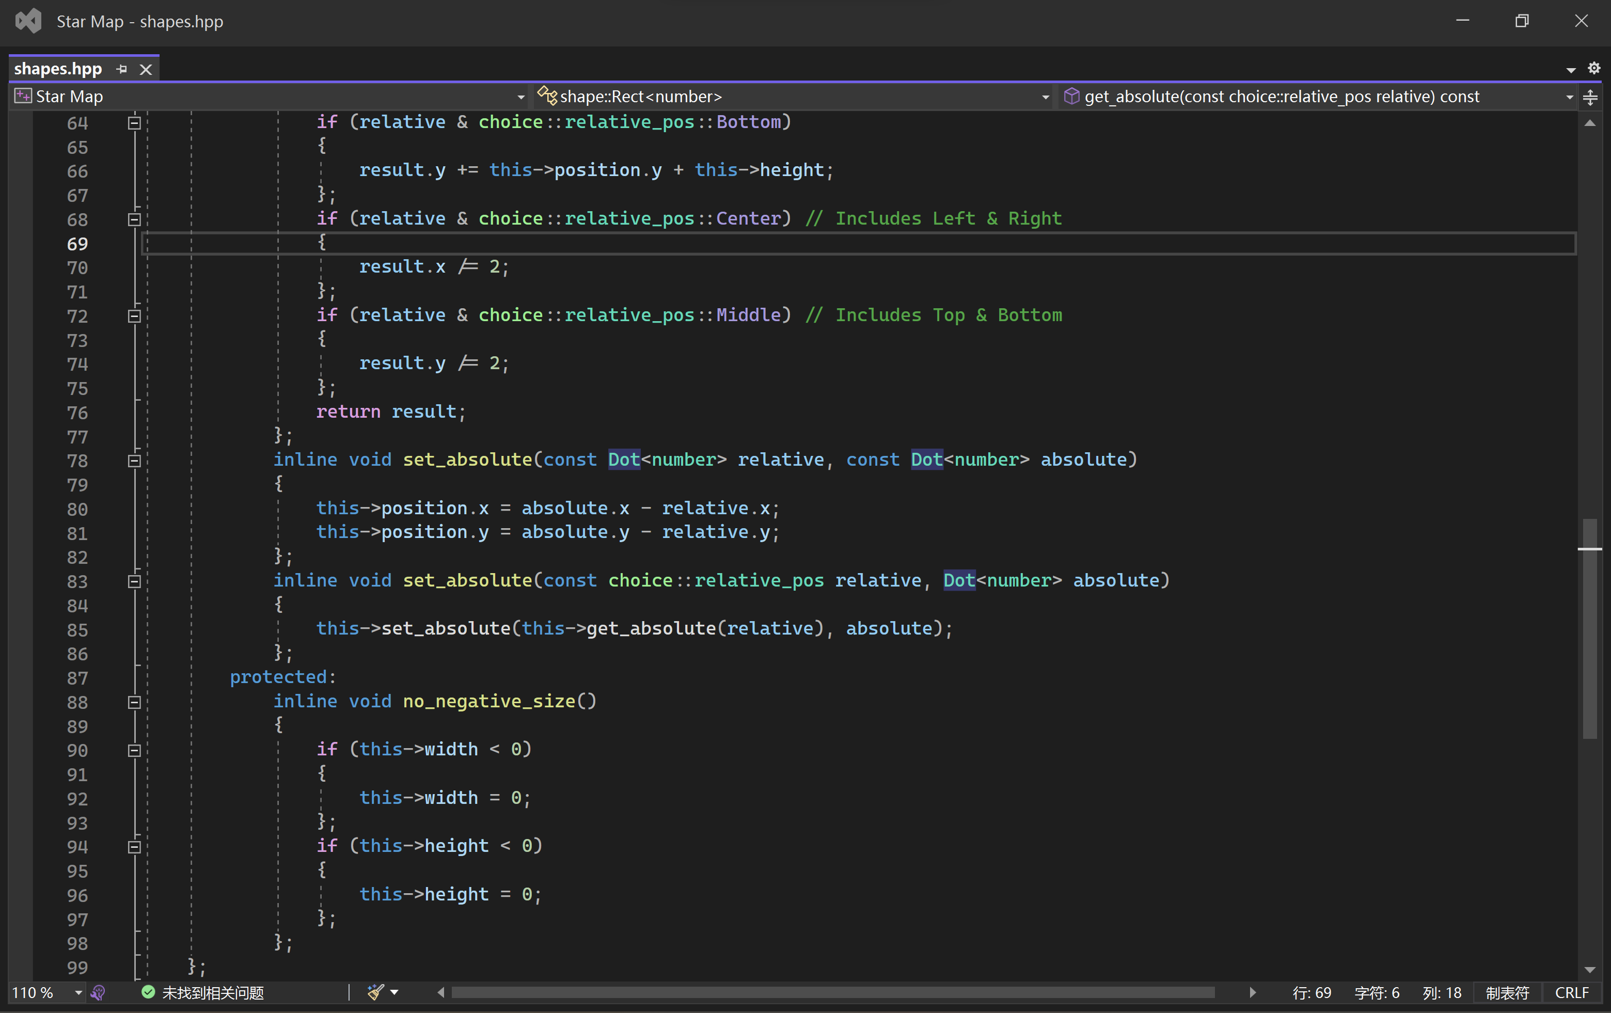Click the CRLF line ending indicator
Viewport: 1611px width, 1013px height.
click(x=1572, y=992)
